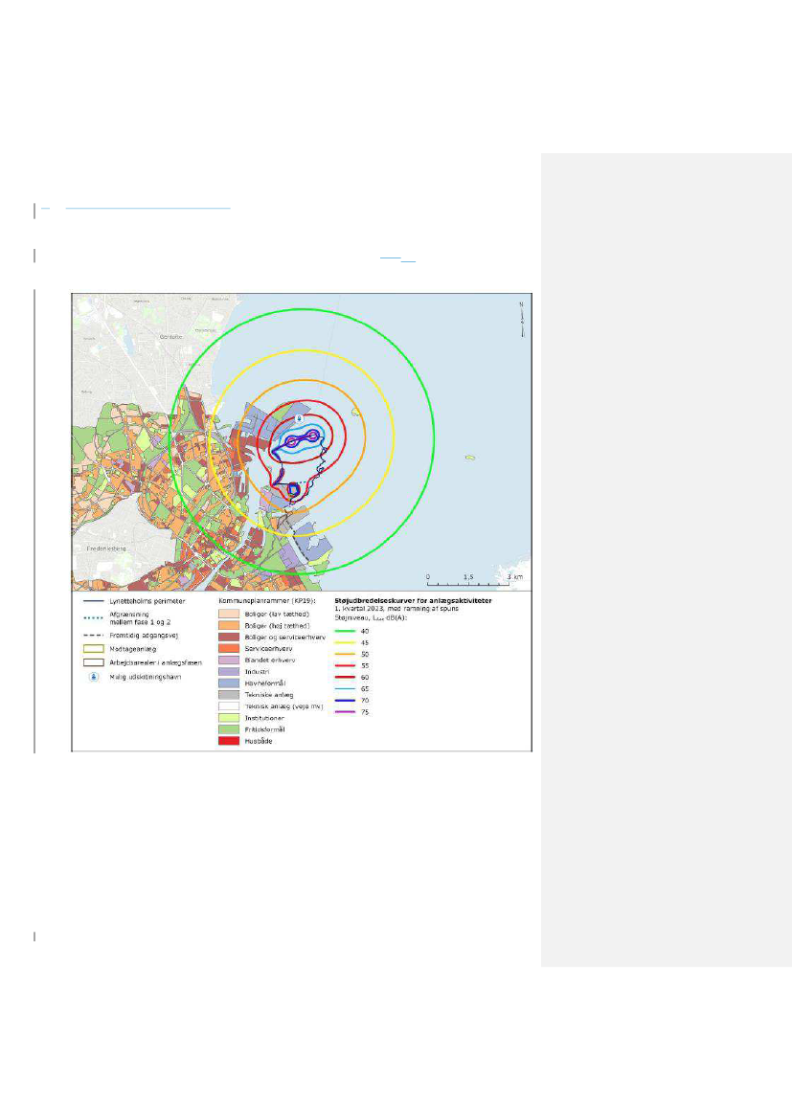Click the '55' noise level label
Viewport: 792px width, 1119px height.
365,666
